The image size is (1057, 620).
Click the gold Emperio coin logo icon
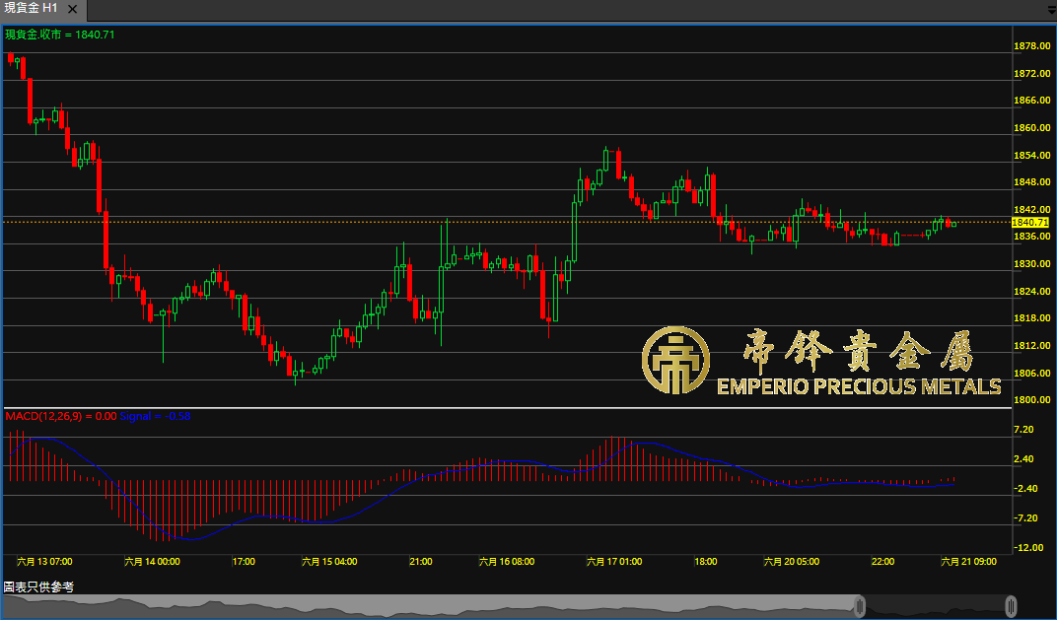pos(675,361)
